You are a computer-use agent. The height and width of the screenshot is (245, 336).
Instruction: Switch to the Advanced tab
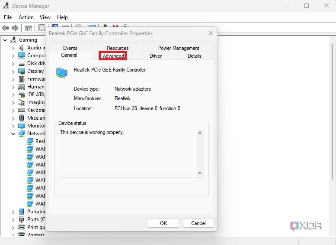pos(113,56)
